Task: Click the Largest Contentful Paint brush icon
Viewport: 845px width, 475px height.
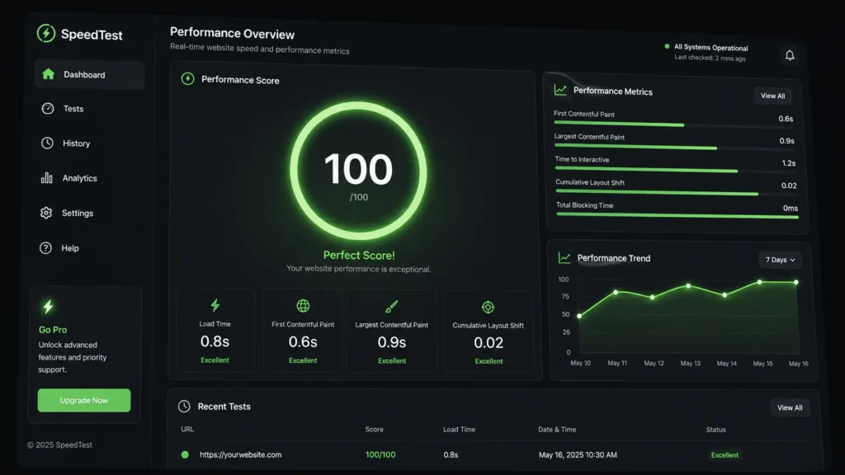Action: tap(392, 307)
